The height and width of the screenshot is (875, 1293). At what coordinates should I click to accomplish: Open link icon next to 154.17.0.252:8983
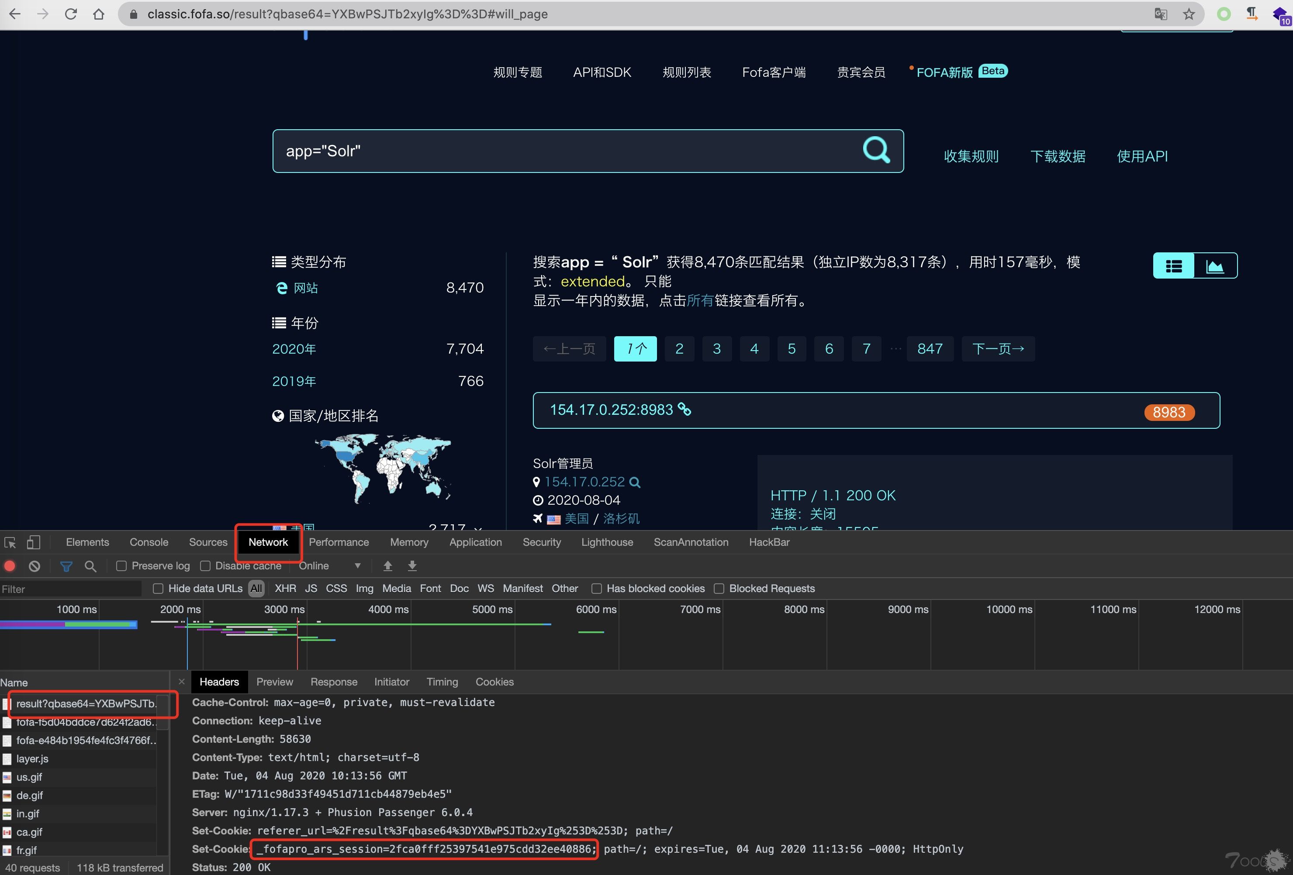coord(685,410)
